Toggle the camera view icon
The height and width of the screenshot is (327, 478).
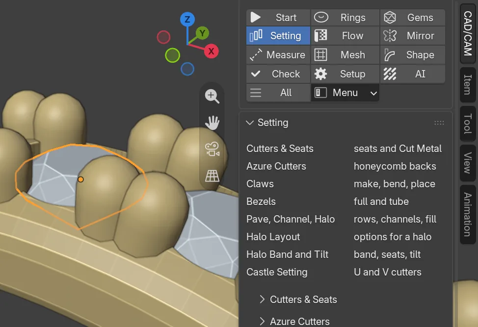click(212, 149)
